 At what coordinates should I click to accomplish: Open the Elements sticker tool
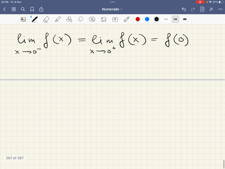coord(92,19)
